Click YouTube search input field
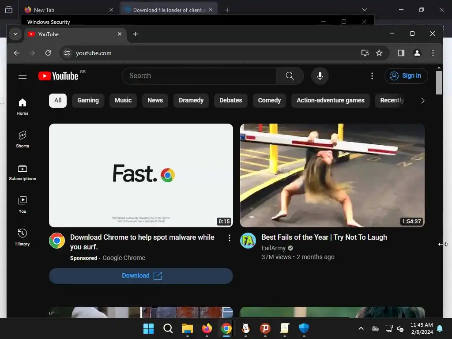Viewport: 452px width, 339px height. pos(199,76)
